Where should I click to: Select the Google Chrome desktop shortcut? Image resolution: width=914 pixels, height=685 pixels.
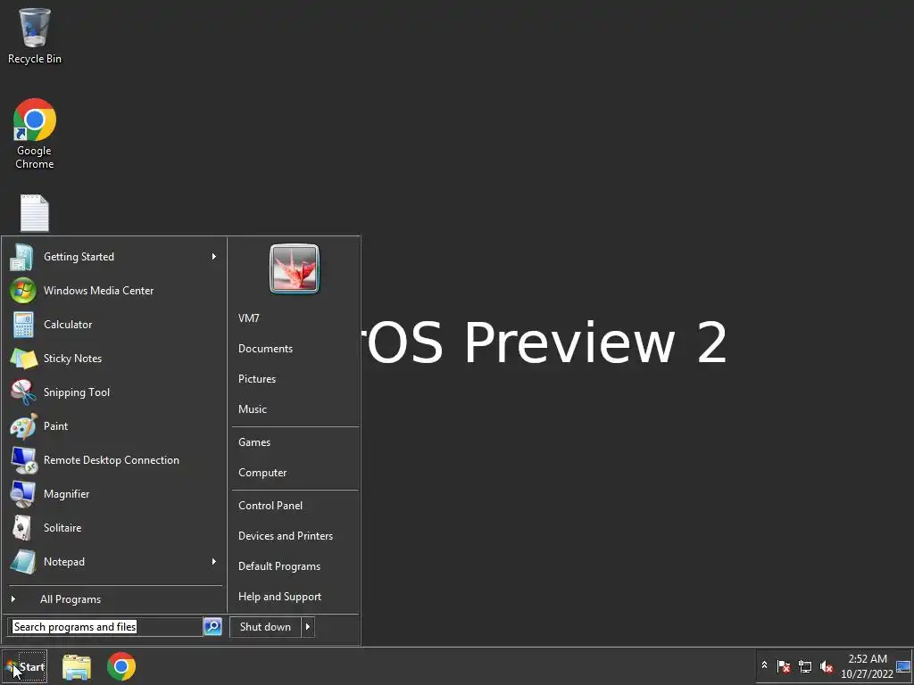(35, 134)
